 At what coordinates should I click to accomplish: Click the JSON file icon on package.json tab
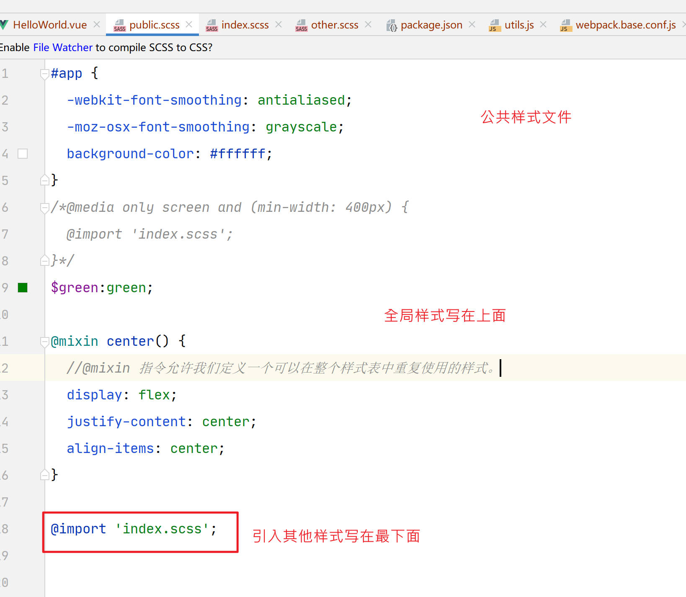(392, 26)
